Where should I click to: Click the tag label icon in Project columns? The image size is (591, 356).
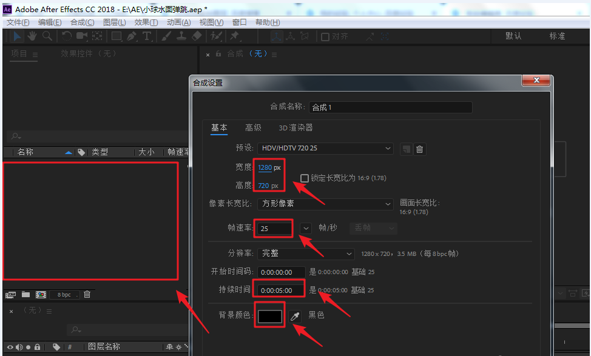point(81,152)
